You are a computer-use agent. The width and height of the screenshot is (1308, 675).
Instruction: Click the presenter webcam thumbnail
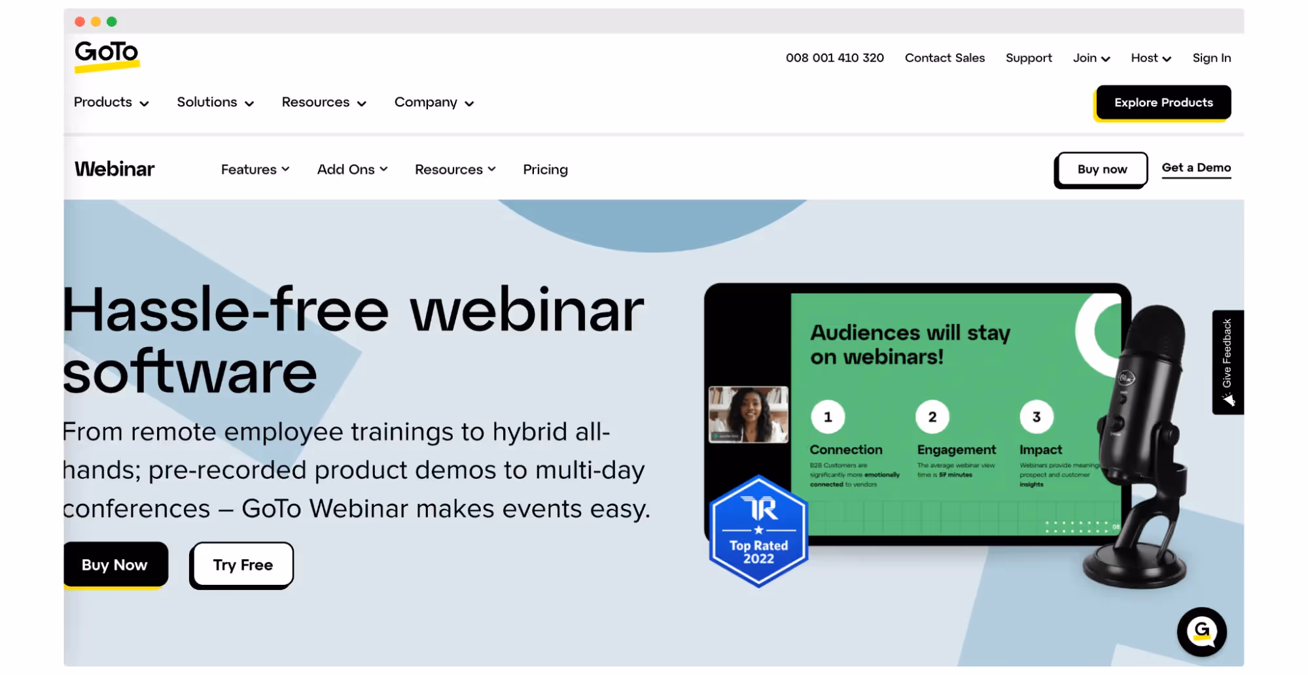pyautogui.click(x=748, y=414)
